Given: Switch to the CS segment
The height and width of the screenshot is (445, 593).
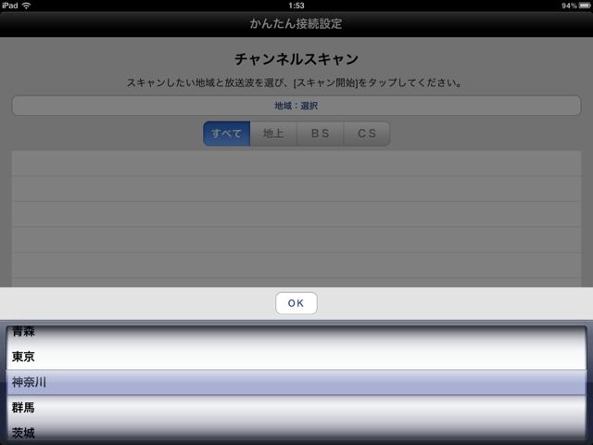Looking at the screenshot, I should 367,133.
